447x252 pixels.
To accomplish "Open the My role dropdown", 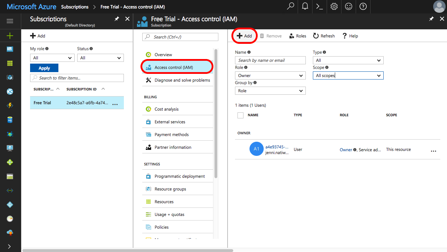I will pos(52,58).
